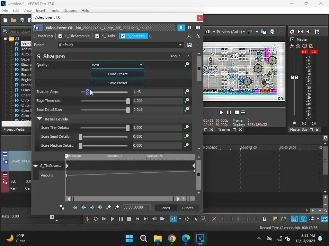Viewport: 329px width, 246px height.
Task: Open the Tools menu
Action: click(x=54, y=11)
